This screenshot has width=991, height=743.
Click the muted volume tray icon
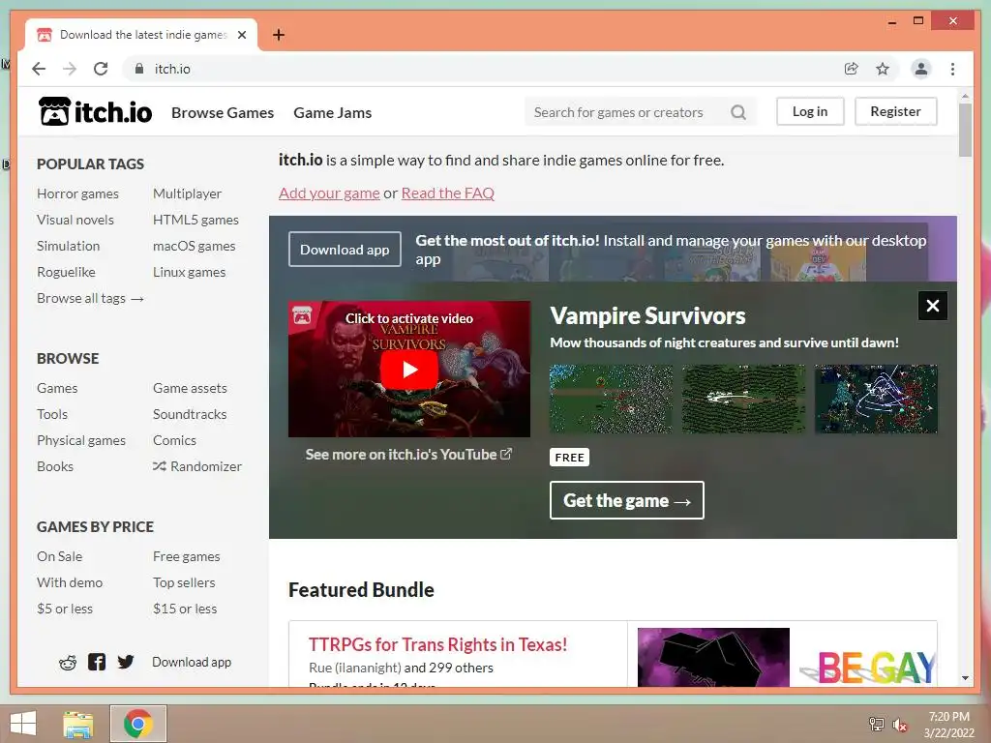pos(899,725)
